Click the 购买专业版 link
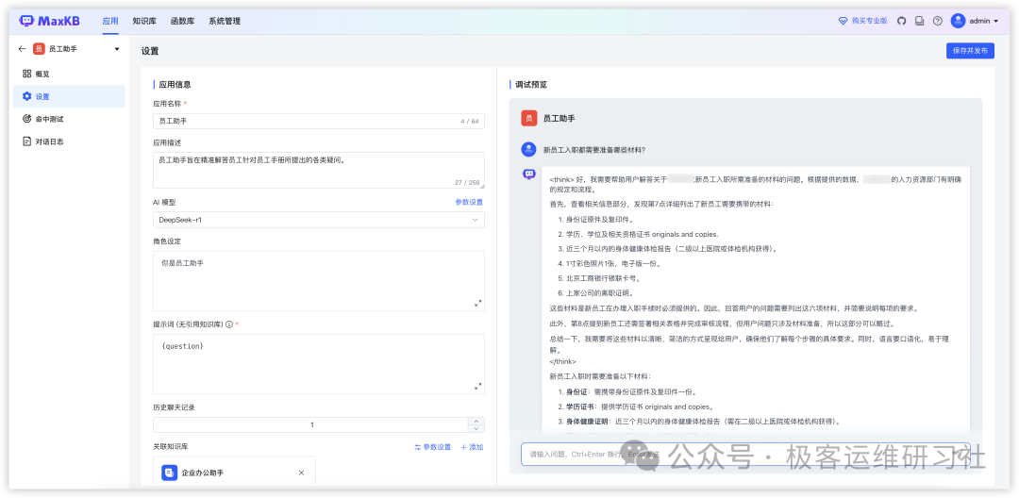This screenshot has width=1019, height=498. click(869, 21)
